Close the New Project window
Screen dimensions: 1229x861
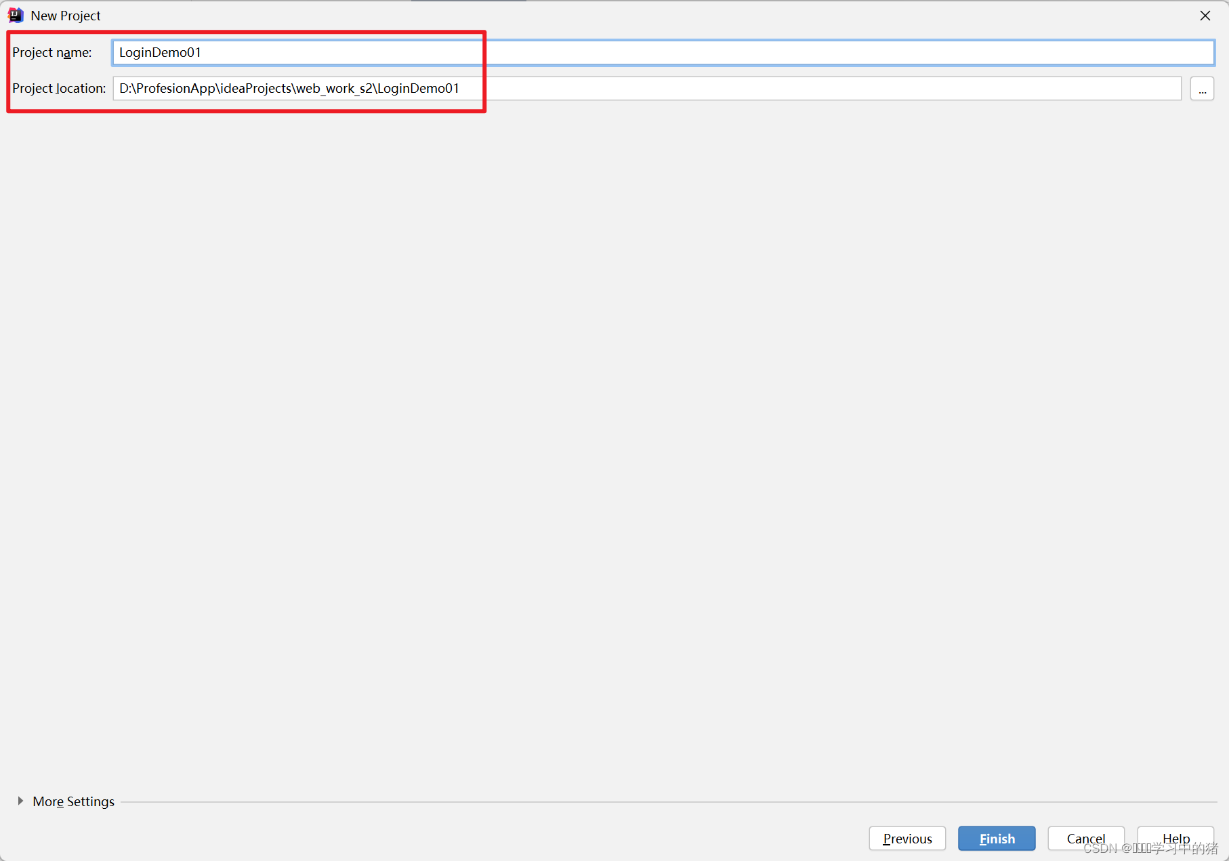(1205, 16)
